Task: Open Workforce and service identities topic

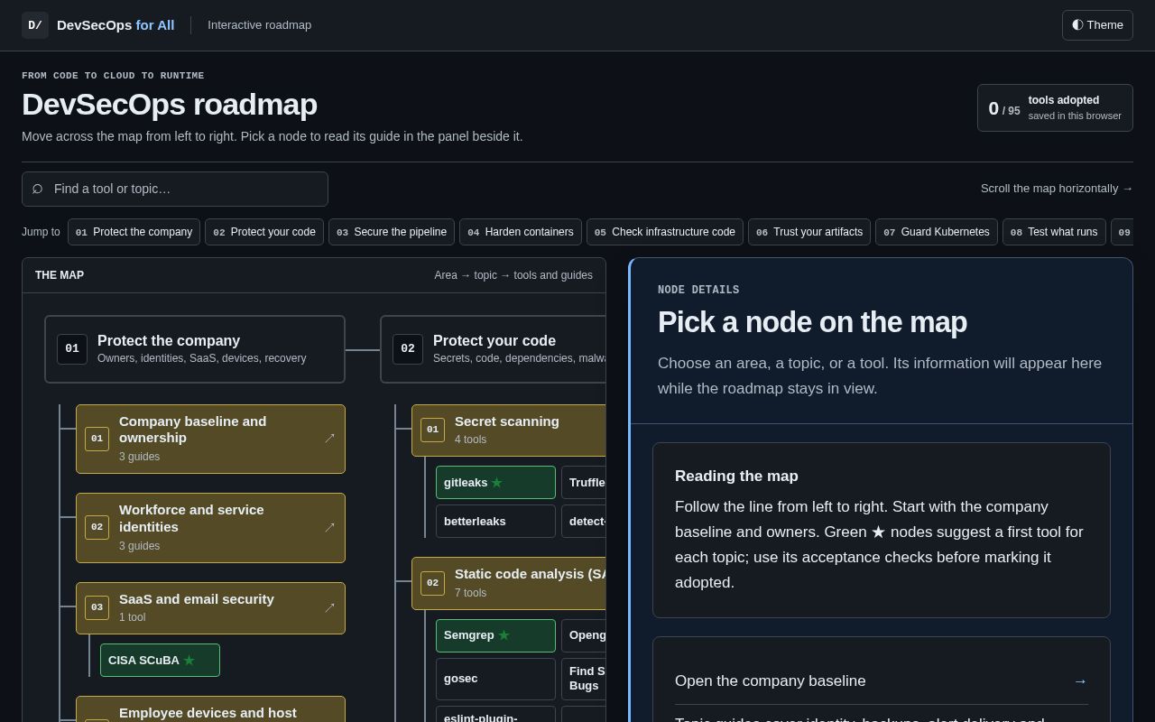Action: (x=210, y=528)
